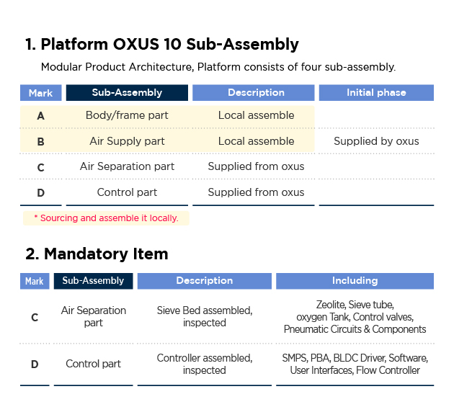The image size is (454, 407).
Task: Select the "Body/frame part" cell
Action: coord(127,115)
